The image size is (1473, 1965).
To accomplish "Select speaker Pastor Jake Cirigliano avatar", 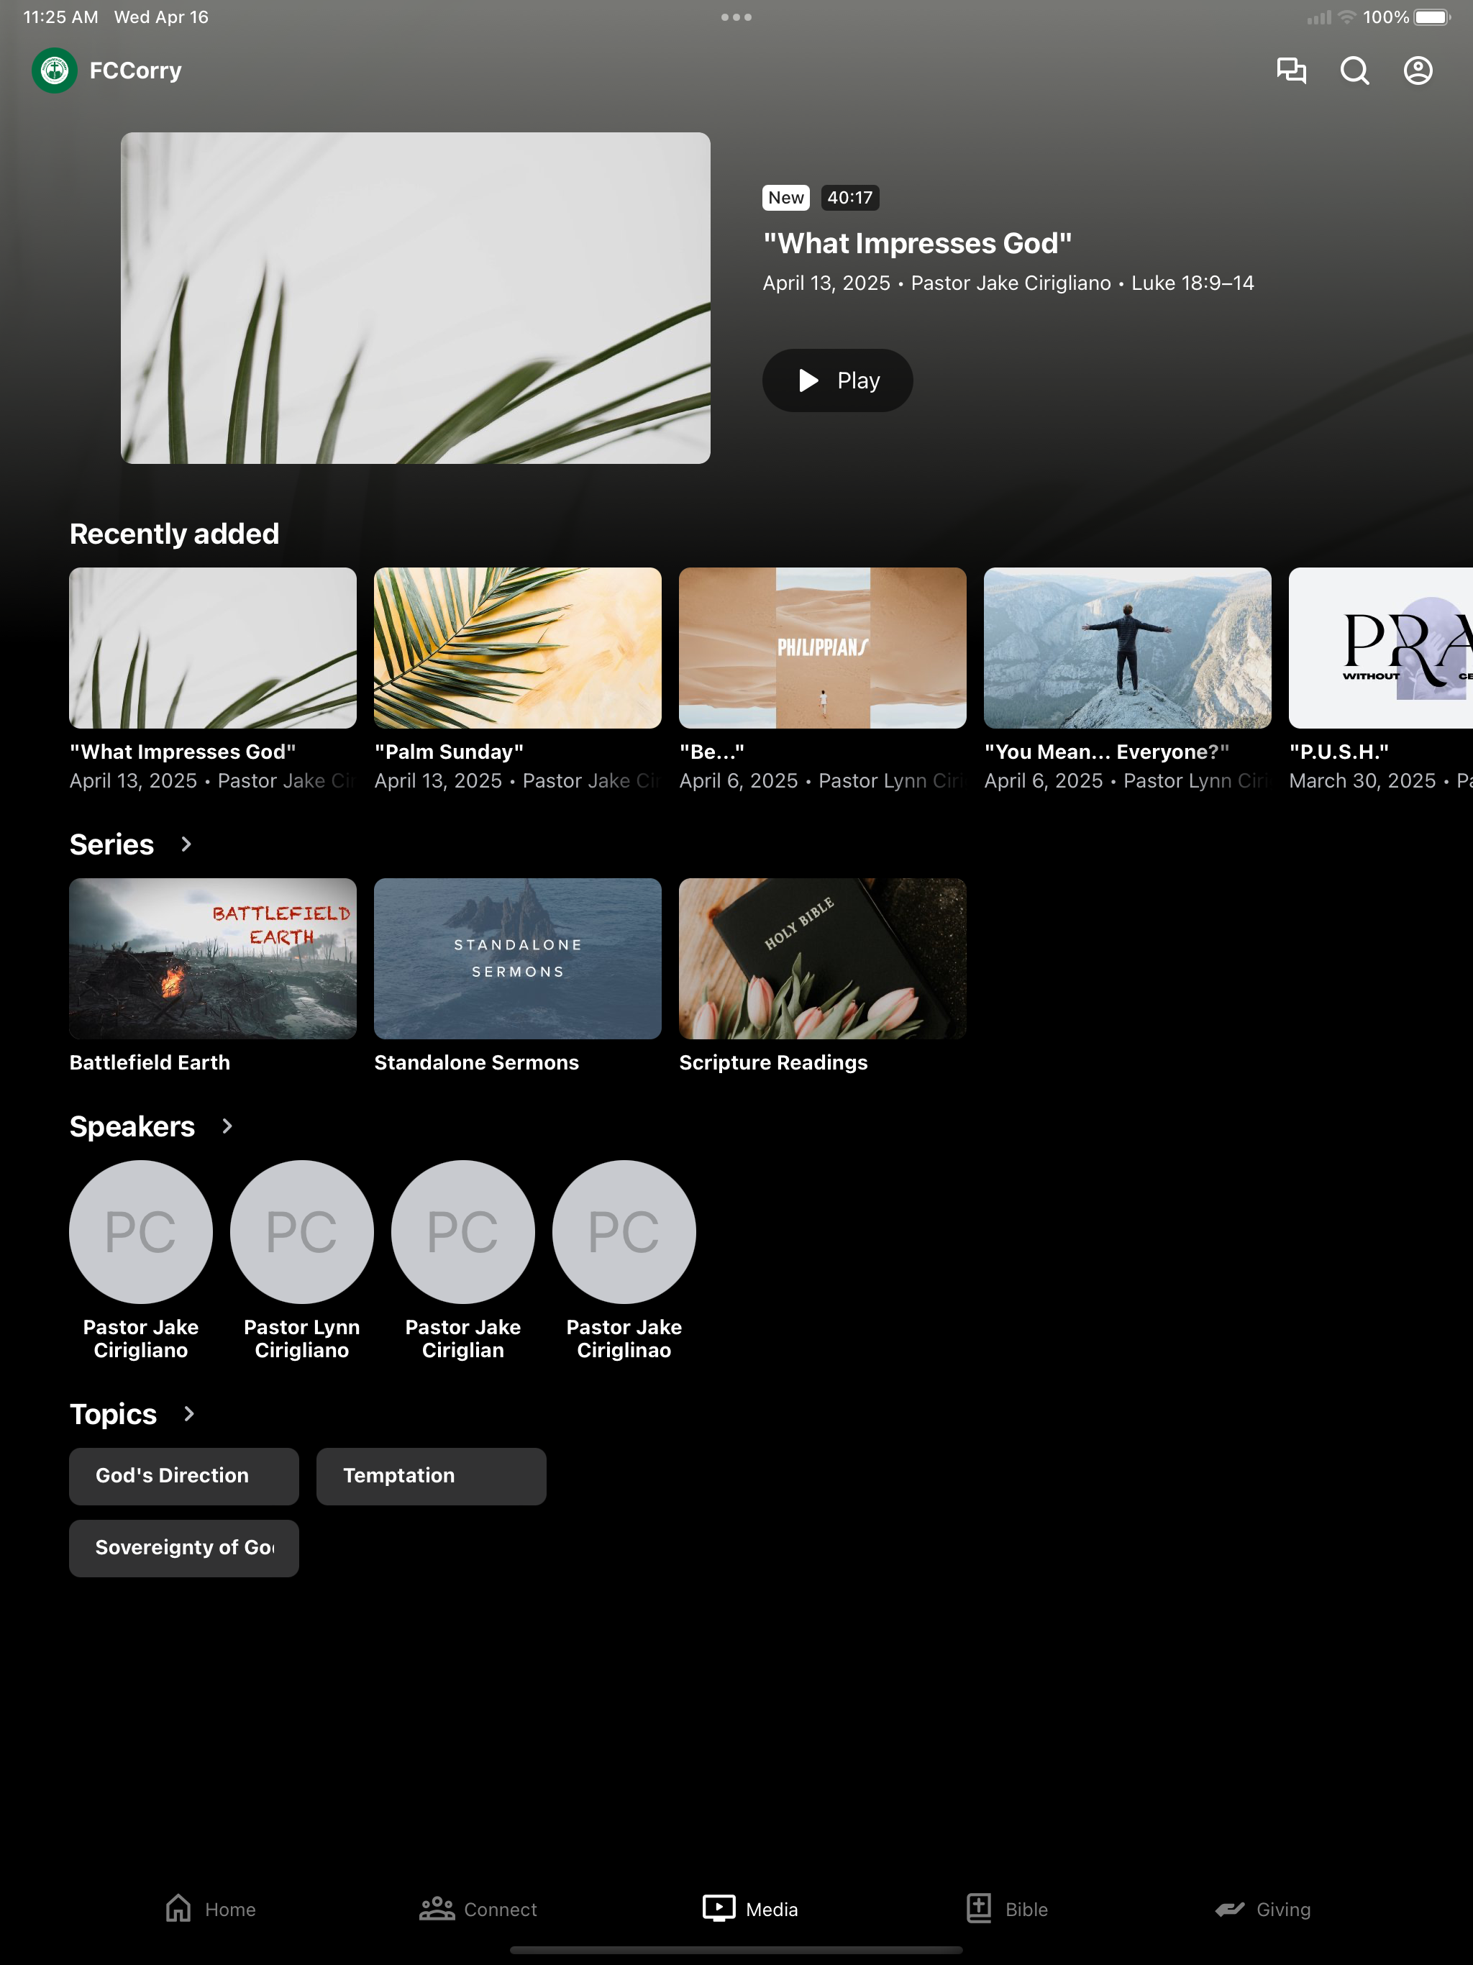I will pyautogui.click(x=141, y=1231).
